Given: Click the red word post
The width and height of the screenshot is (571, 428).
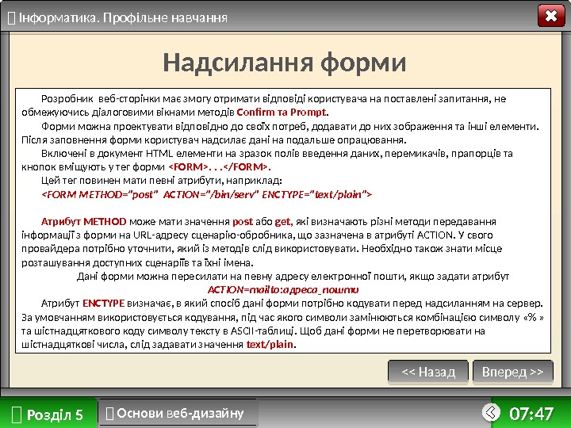Looking at the screenshot, I should (243, 222).
